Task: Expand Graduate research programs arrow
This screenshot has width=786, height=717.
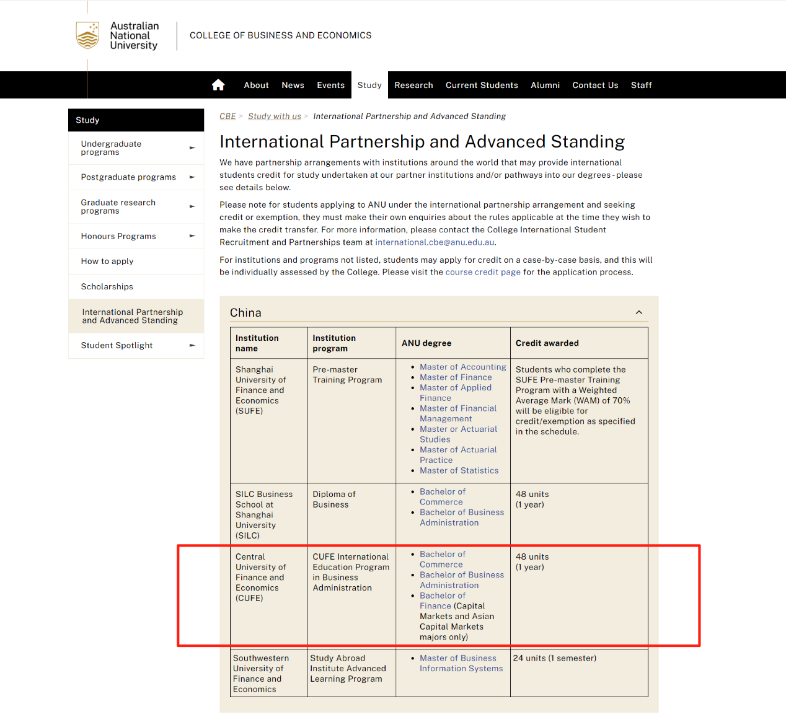Action: [192, 206]
